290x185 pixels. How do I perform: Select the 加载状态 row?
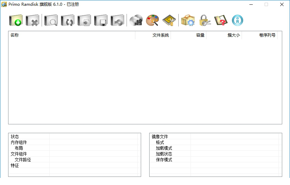click(216, 154)
